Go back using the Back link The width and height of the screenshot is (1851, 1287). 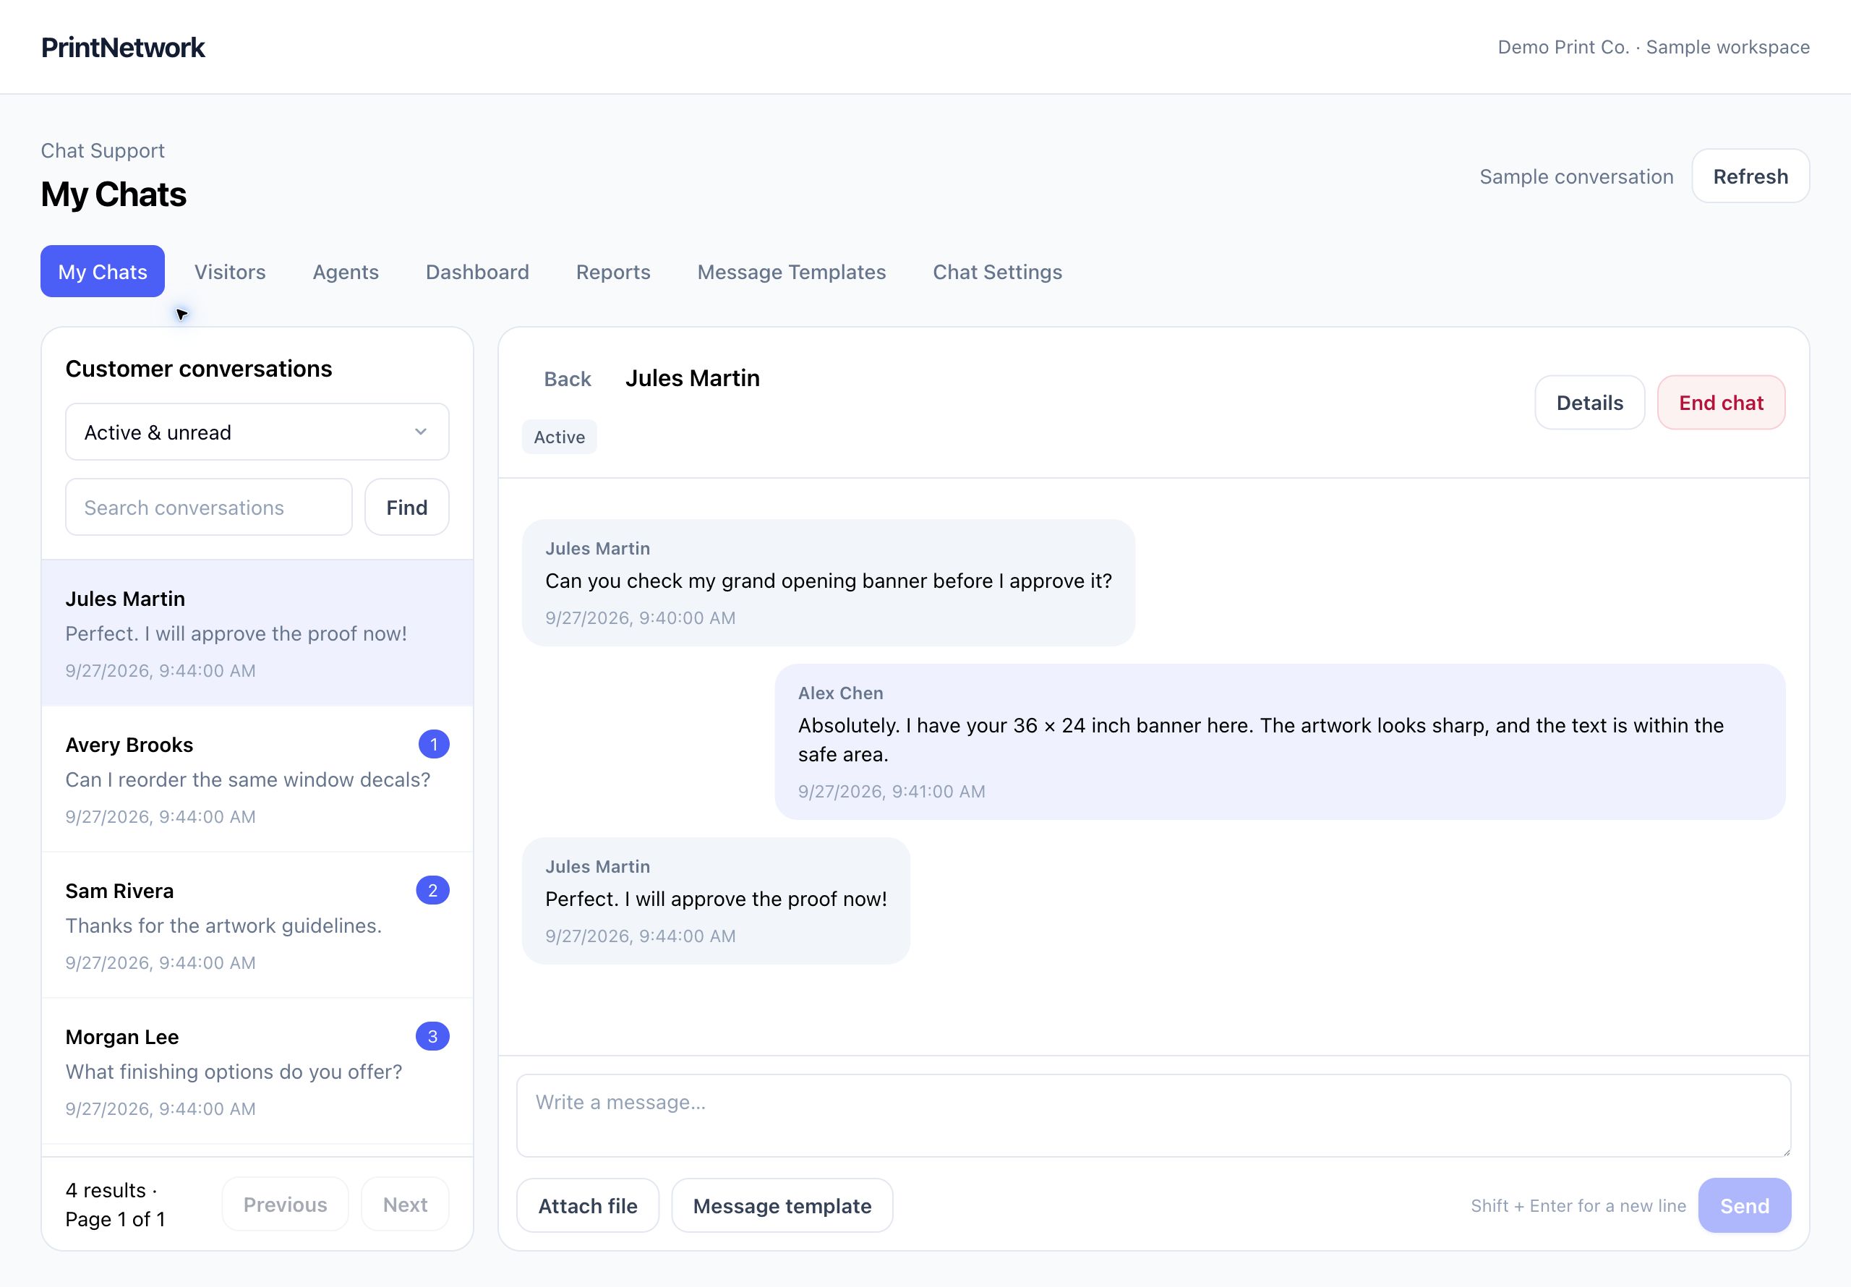click(x=568, y=379)
